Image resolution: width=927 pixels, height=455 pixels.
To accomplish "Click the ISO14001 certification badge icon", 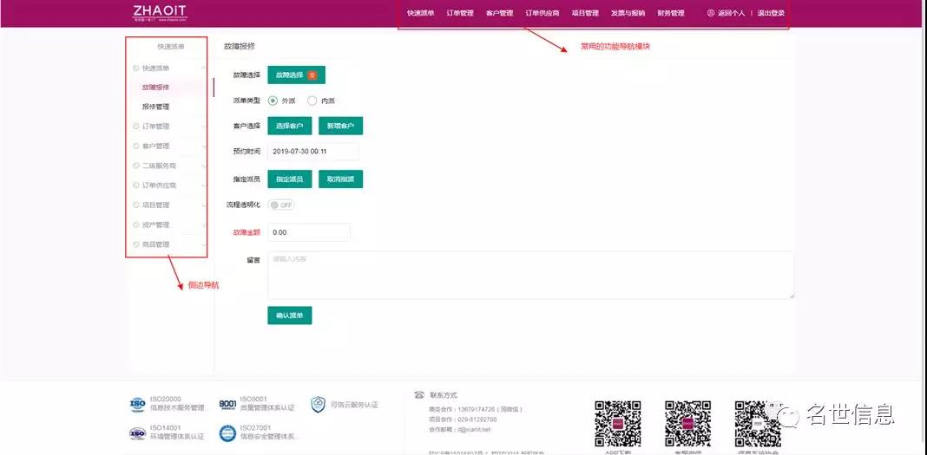I will point(137,432).
